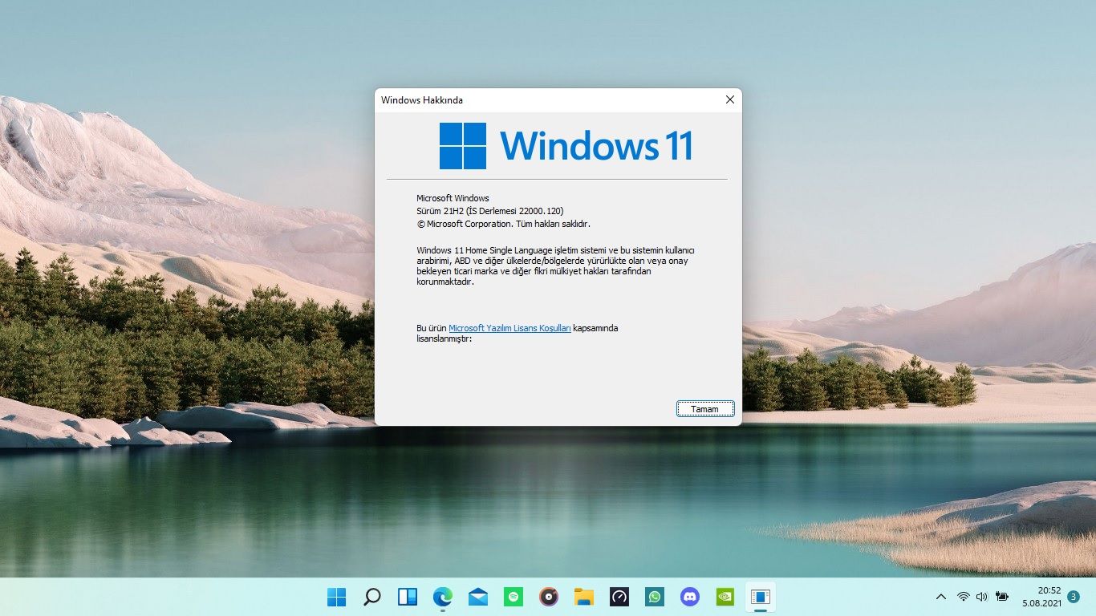Launch the speedometer app on taskbar
This screenshot has height=616, width=1096.
(x=619, y=597)
